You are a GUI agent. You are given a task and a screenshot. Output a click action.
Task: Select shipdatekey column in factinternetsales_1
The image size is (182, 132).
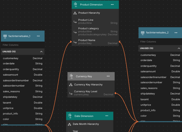click(x=23, y=97)
